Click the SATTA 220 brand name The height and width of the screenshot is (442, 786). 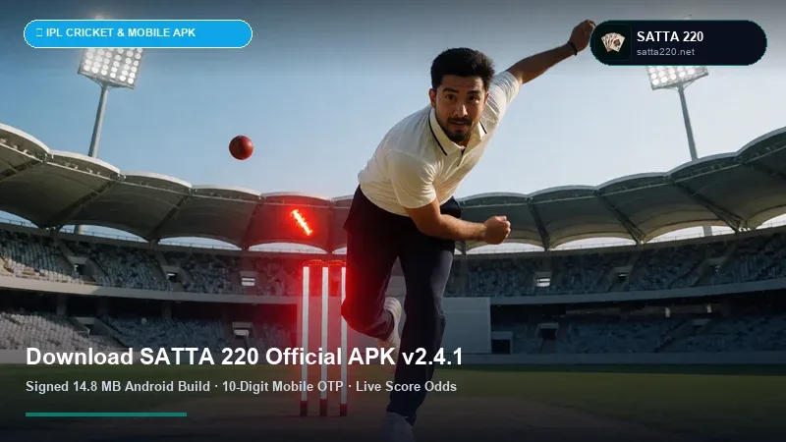coord(670,36)
